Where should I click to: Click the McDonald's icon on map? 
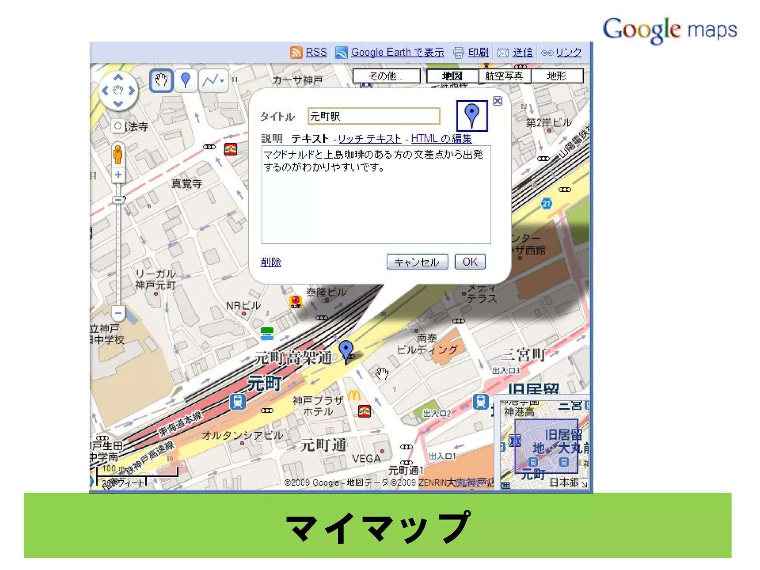pyautogui.click(x=354, y=395)
